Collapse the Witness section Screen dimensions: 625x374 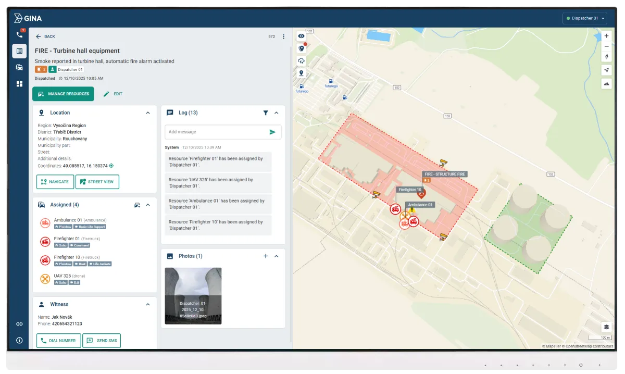[x=148, y=304]
